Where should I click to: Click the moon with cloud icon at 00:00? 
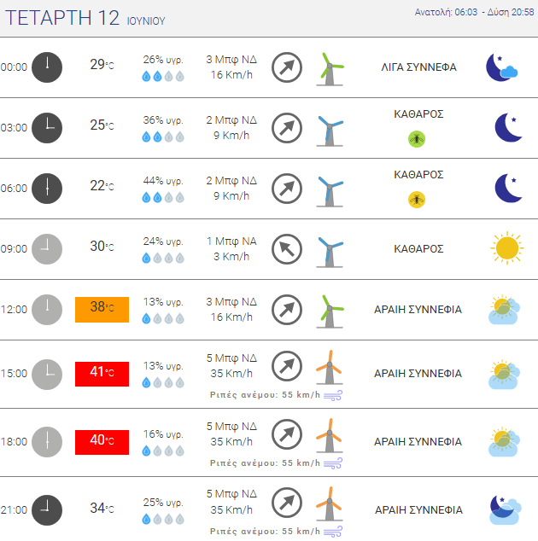(502, 67)
